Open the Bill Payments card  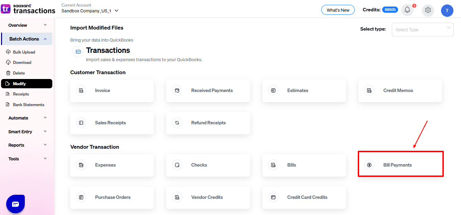click(400, 165)
